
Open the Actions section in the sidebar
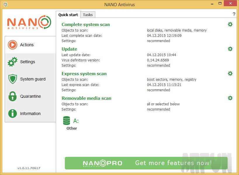(27, 45)
